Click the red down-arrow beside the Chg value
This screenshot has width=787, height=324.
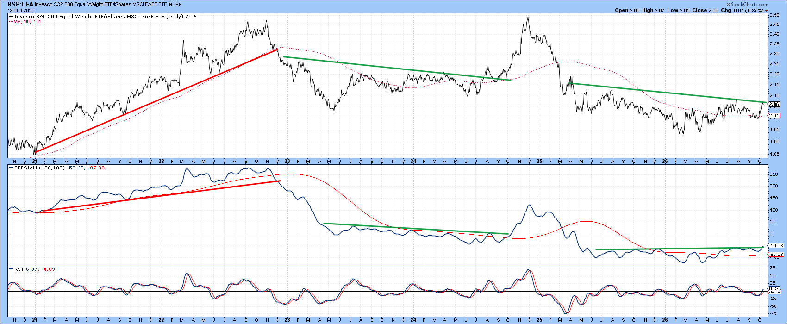tap(766, 10)
